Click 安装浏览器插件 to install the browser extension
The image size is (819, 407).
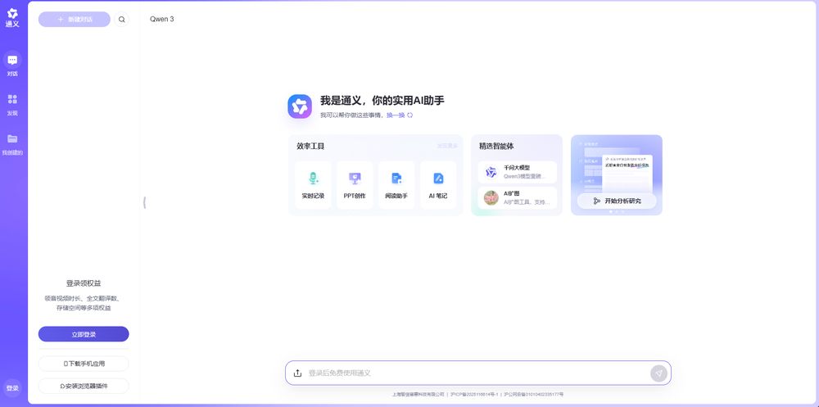click(84, 386)
